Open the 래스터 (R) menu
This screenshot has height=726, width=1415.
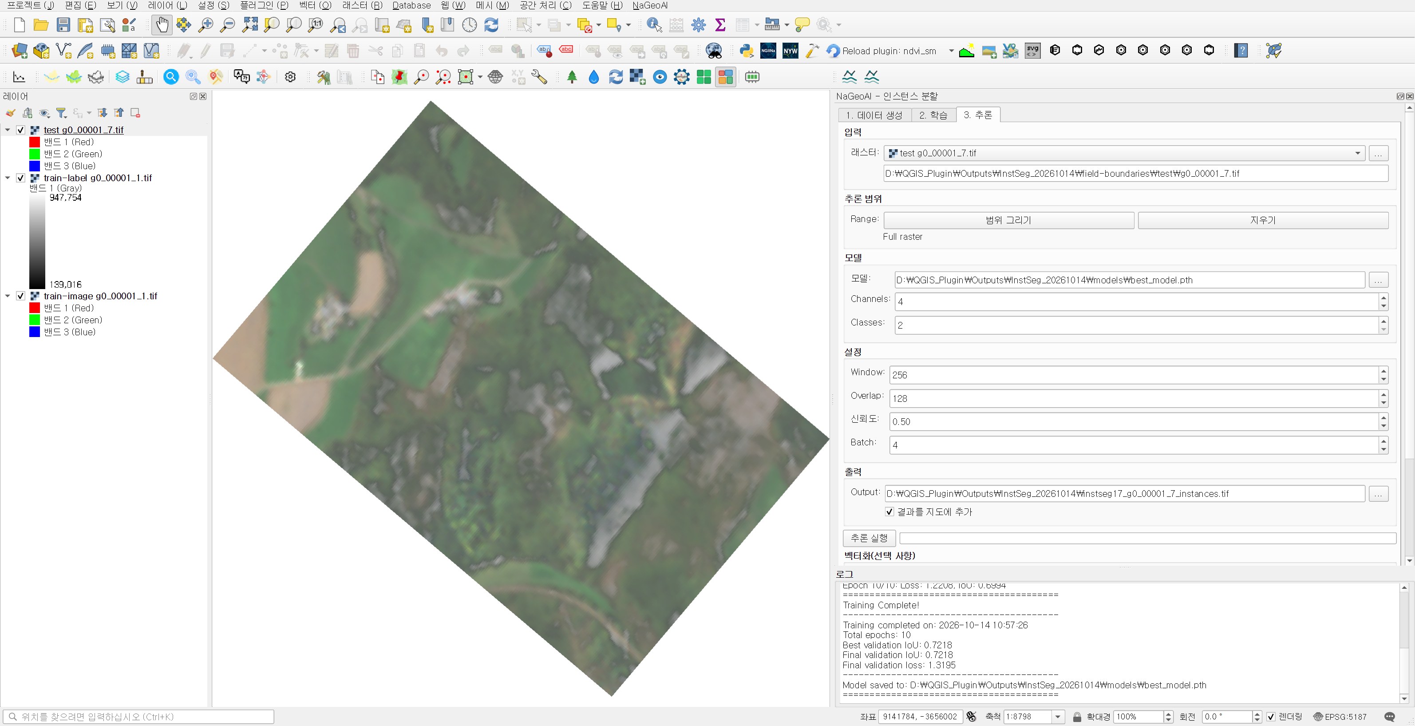click(x=362, y=5)
